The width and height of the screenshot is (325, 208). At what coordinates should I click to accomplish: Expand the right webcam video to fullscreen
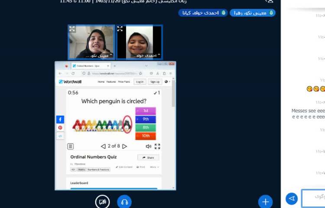click(x=120, y=29)
